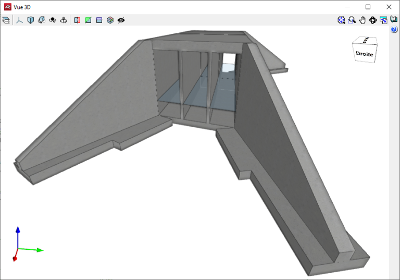Select the three-axis coordinate view icon
This screenshot has width=400, height=280.
click(19, 20)
